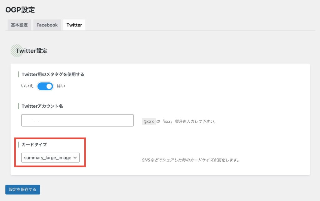320x201 pixels.
Task: Click the white knob of the blue toggle
Action: tap(49, 86)
